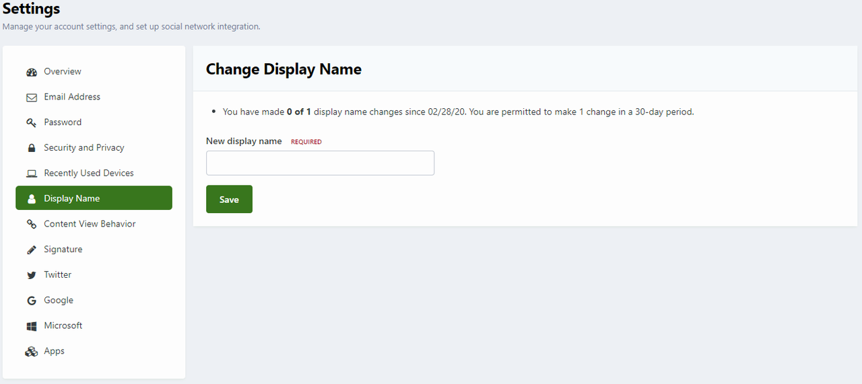Image resolution: width=862 pixels, height=384 pixels.
Task: Click the "New display name" field label
Action: pyautogui.click(x=244, y=141)
